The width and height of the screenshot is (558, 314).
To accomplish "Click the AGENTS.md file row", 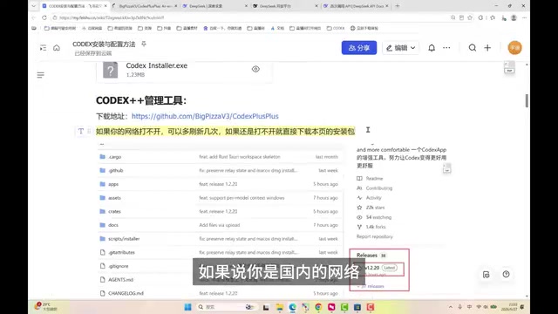I will tap(219, 279).
